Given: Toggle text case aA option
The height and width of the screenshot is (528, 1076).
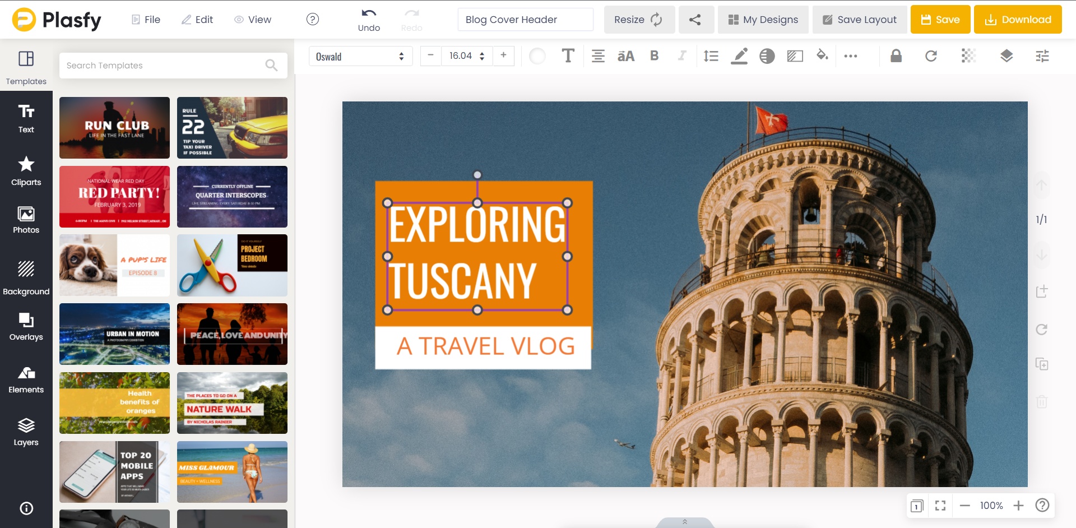Looking at the screenshot, I should 625,56.
